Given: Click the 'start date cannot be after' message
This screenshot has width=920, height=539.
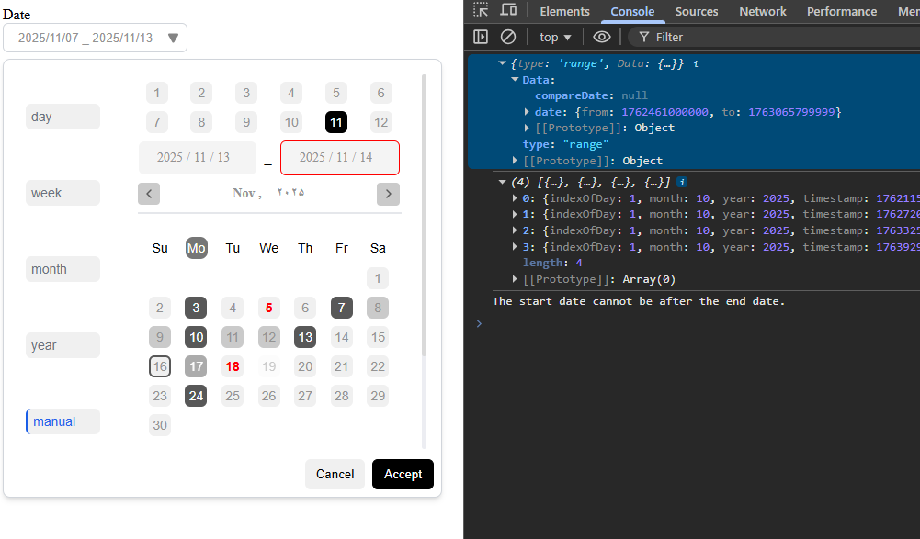Looking at the screenshot, I should click(639, 301).
